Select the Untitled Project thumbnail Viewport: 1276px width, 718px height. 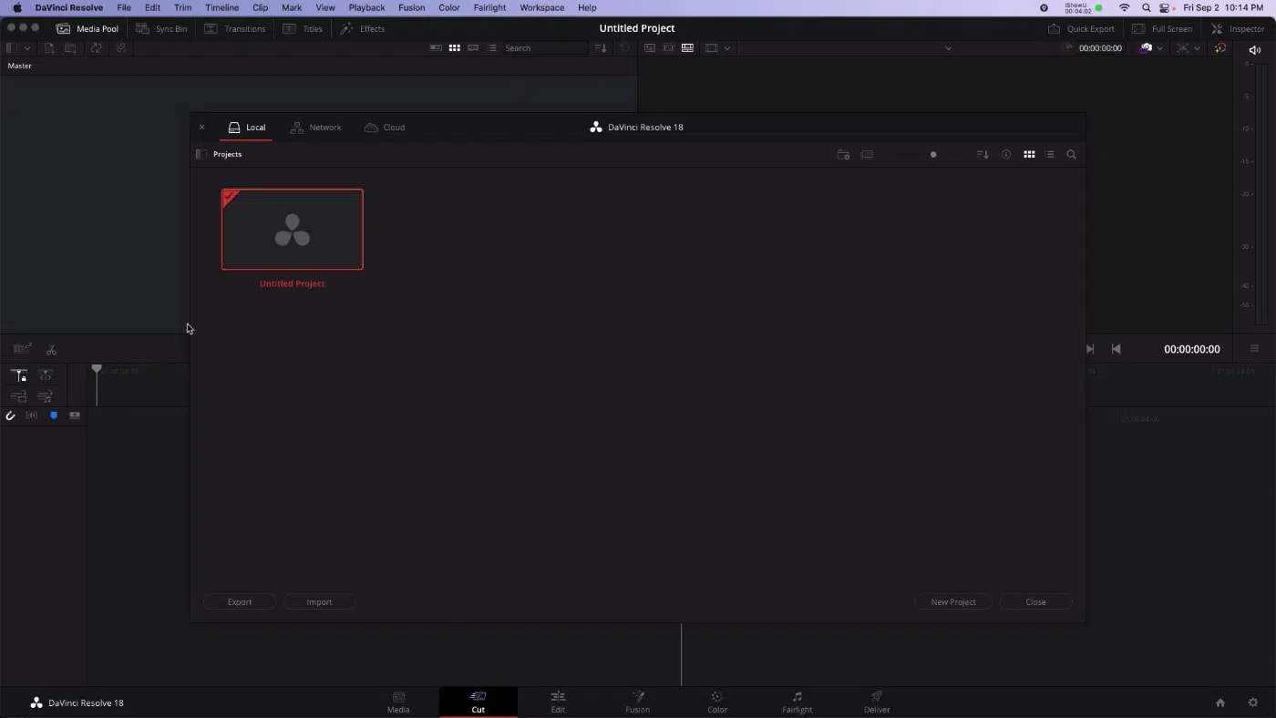pos(292,230)
